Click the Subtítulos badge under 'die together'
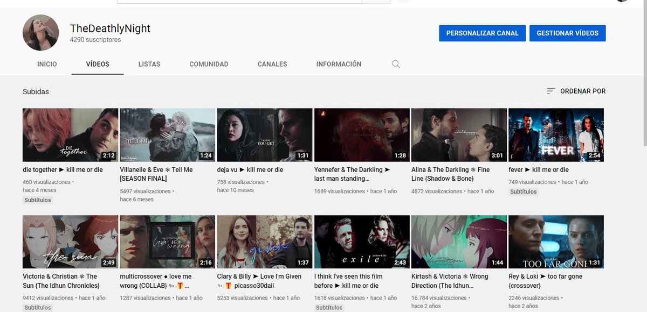Image resolution: width=647 pixels, height=312 pixels. click(38, 200)
